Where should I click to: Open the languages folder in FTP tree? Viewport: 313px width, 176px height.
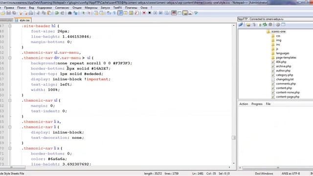pos(283,53)
